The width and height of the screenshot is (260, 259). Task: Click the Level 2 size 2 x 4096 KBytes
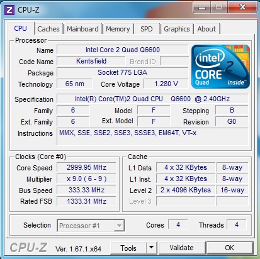point(186,190)
